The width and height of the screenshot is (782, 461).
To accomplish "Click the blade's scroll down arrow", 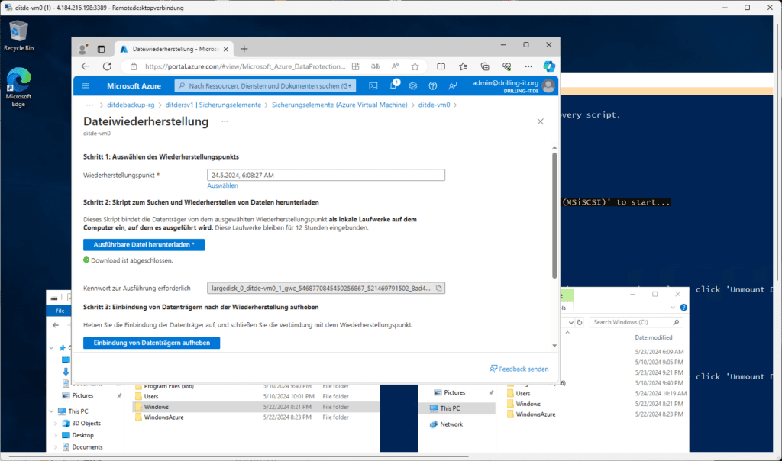I will (x=554, y=346).
